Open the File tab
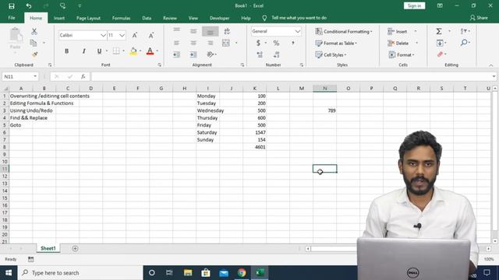The width and height of the screenshot is (499, 280). click(12, 18)
